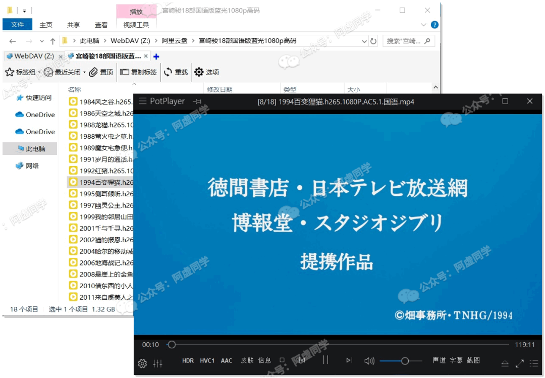Open 皮肤 skin options in PotPlayer
This screenshot has width=545, height=378.
point(247,360)
